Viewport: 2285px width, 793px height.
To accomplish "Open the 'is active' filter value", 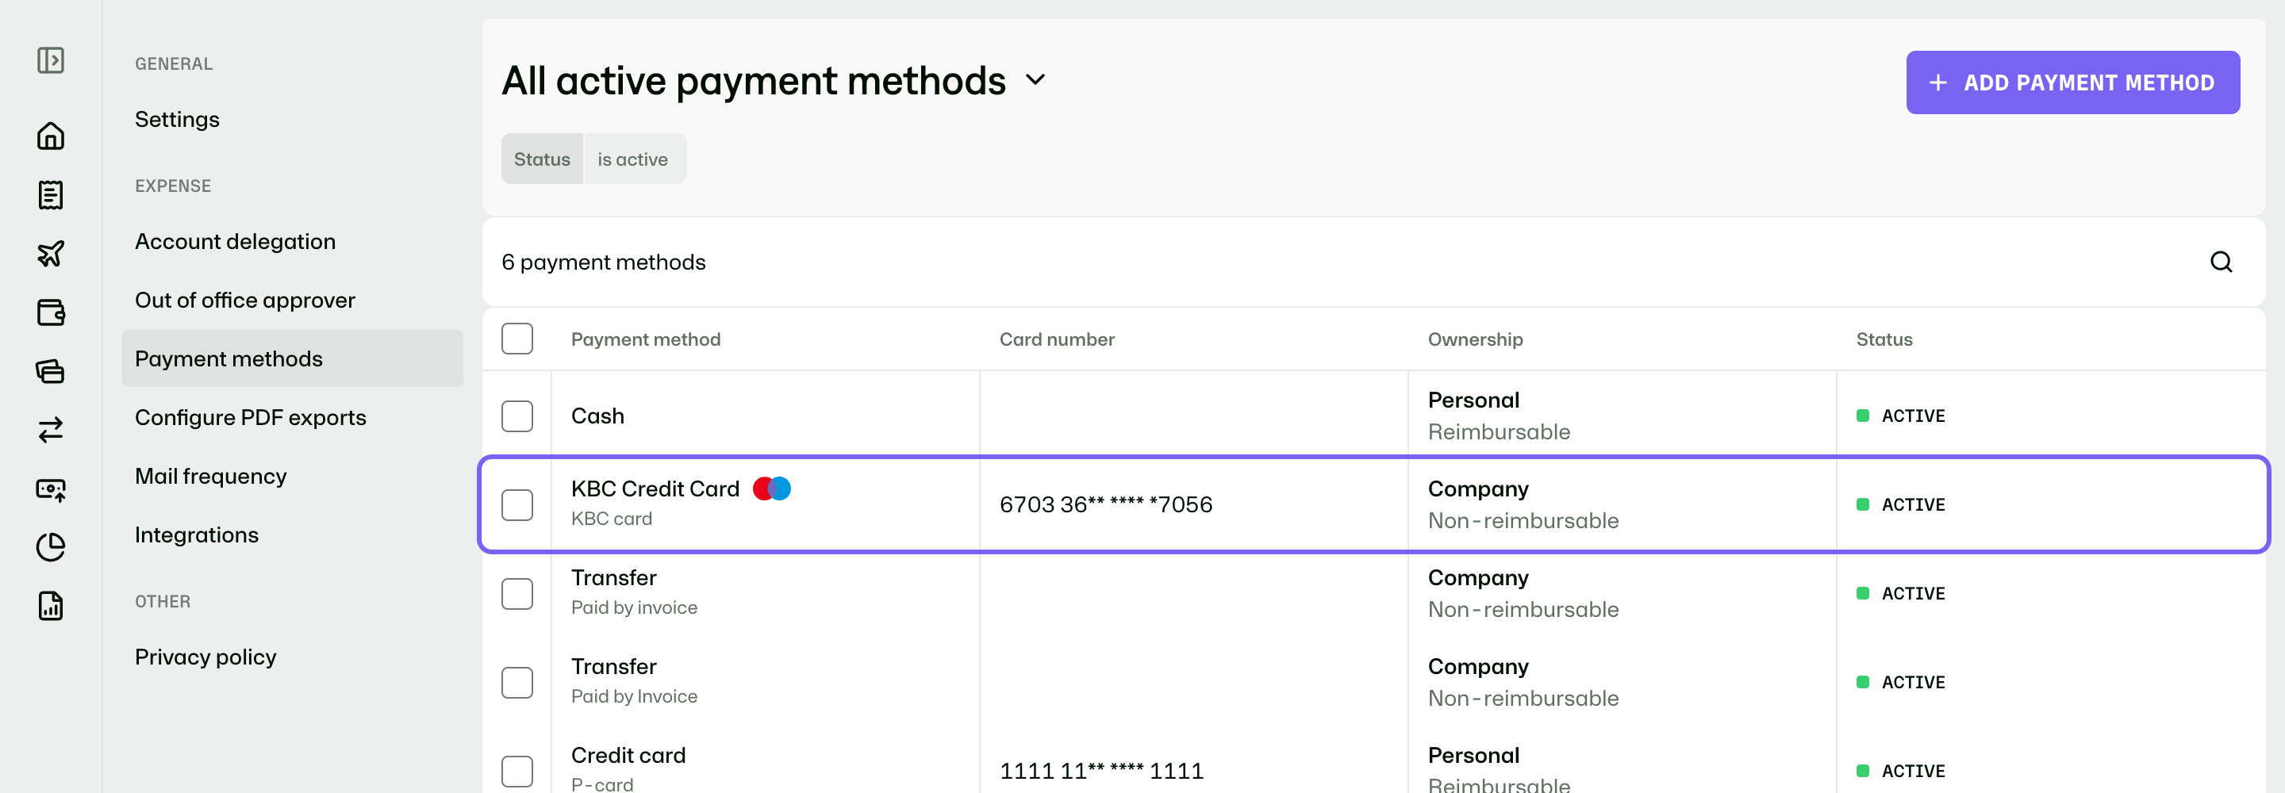I will (633, 159).
